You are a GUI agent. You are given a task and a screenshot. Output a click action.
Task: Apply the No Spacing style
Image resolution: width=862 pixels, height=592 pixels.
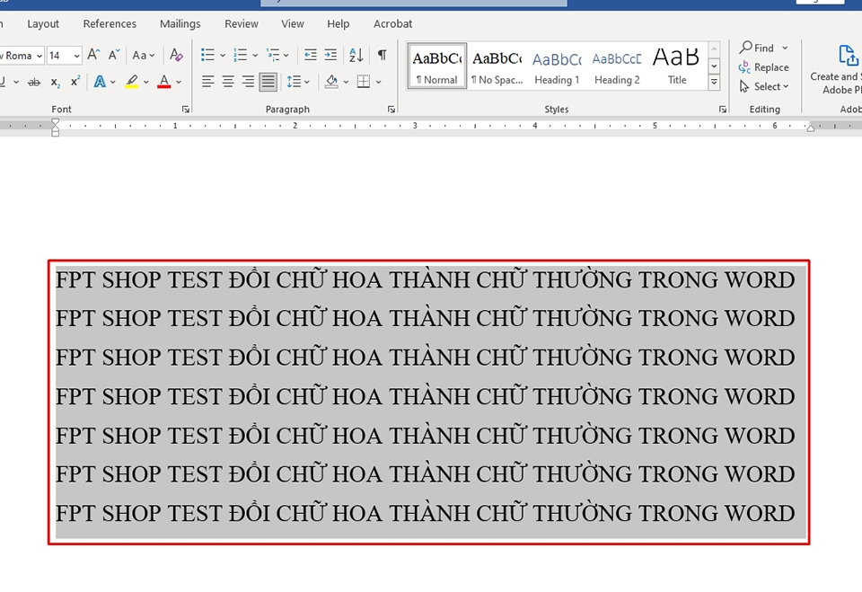pos(497,66)
